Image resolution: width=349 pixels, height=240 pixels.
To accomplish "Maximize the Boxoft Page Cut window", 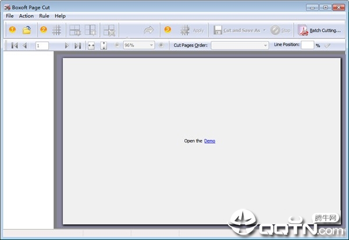I will (325, 8).
